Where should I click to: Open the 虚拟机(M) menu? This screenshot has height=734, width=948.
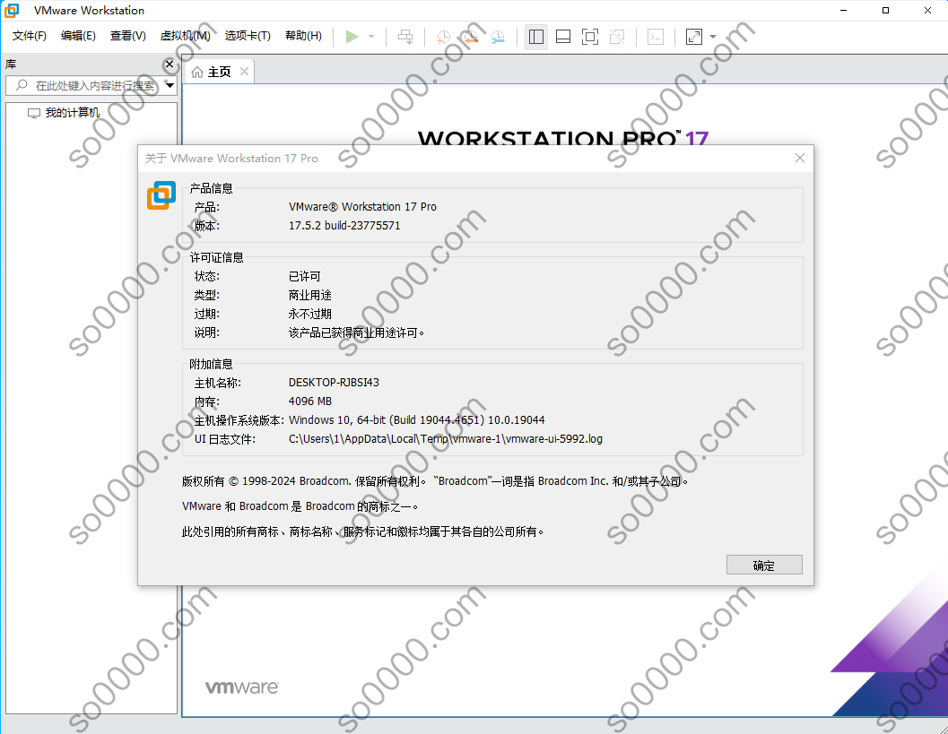coord(185,36)
